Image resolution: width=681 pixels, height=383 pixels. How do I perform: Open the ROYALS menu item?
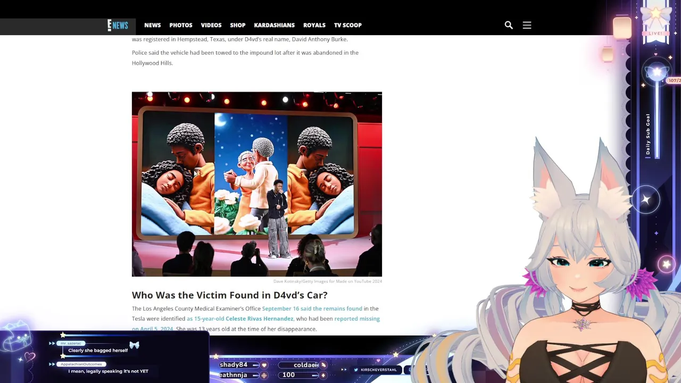(314, 25)
